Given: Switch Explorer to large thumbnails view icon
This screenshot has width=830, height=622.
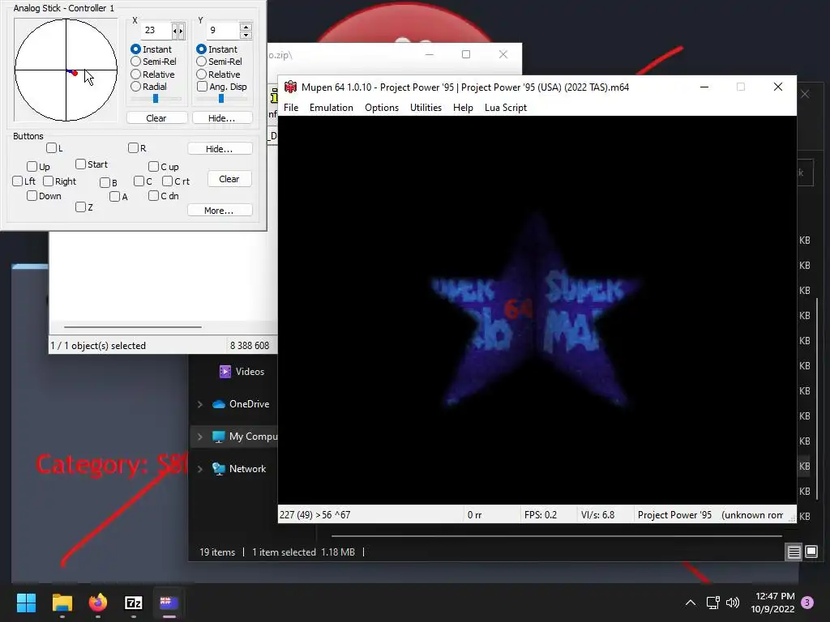Looking at the screenshot, I should coord(811,552).
